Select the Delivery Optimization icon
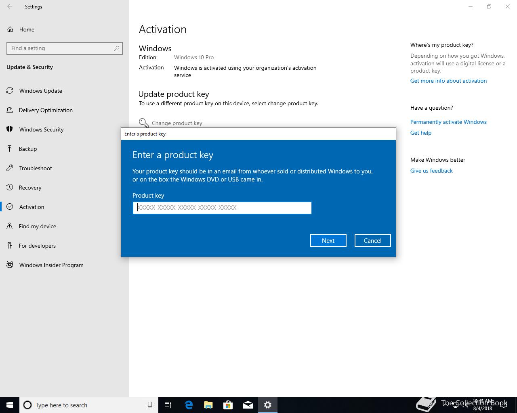The height and width of the screenshot is (413, 517). (x=10, y=110)
